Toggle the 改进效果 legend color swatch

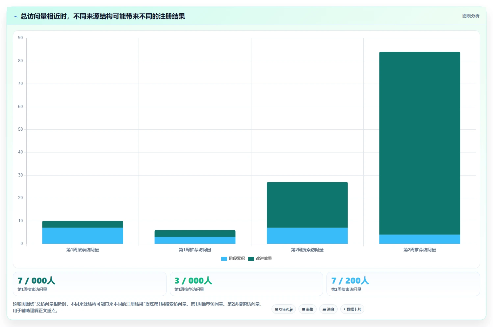[x=251, y=259]
